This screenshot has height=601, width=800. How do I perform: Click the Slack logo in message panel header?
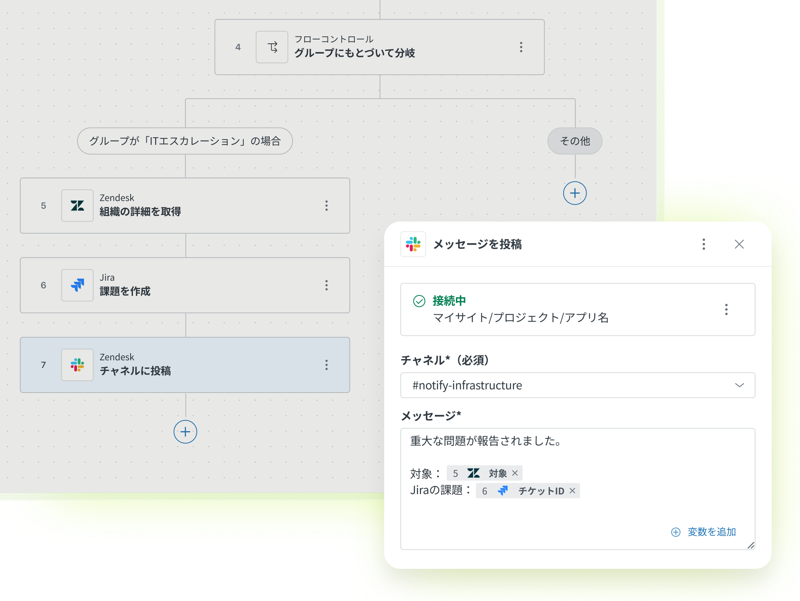pos(413,244)
